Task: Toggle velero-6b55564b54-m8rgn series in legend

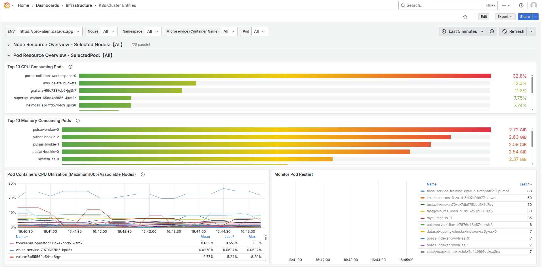Action: click(39, 257)
